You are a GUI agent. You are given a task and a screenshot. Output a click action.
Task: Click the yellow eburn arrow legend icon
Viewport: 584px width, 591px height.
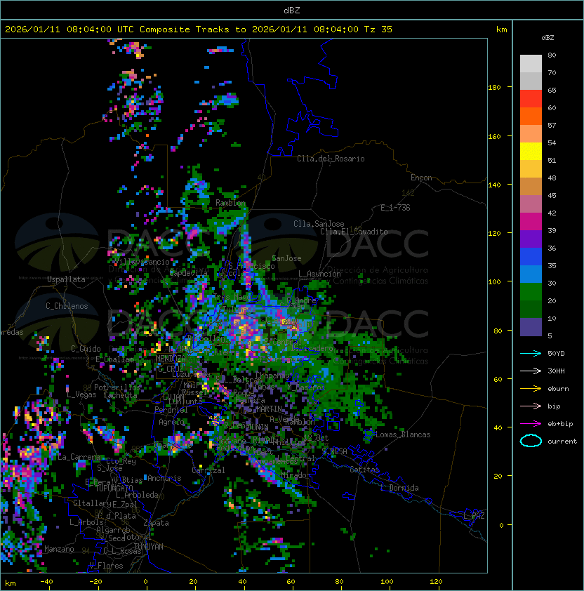[531, 389]
